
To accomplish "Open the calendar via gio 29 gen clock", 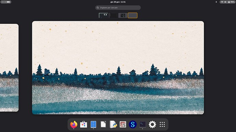I will 118,2.
